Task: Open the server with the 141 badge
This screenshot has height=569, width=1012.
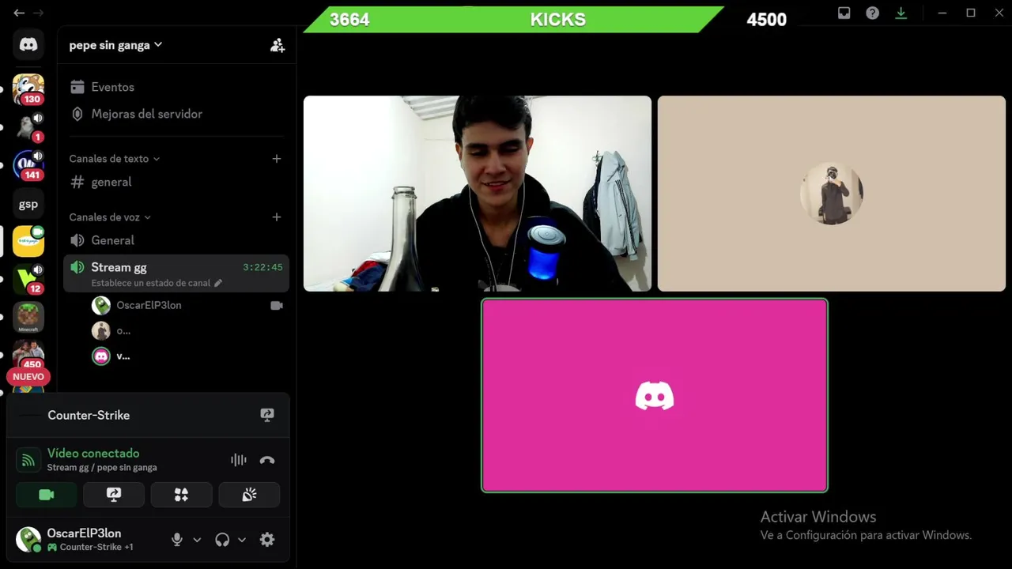Action: (28, 165)
